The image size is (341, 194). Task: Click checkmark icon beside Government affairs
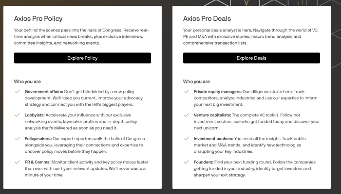click(18, 92)
